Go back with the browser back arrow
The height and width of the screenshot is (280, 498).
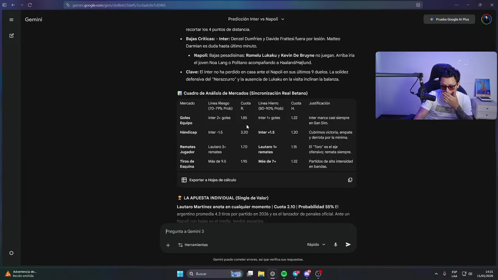point(13,5)
